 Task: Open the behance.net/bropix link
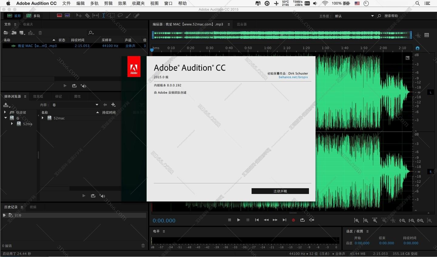tap(293, 77)
